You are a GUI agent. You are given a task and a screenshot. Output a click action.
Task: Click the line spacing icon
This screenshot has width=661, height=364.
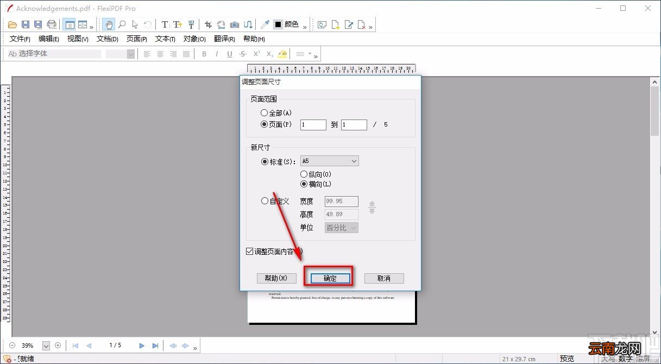pyautogui.click(x=300, y=54)
